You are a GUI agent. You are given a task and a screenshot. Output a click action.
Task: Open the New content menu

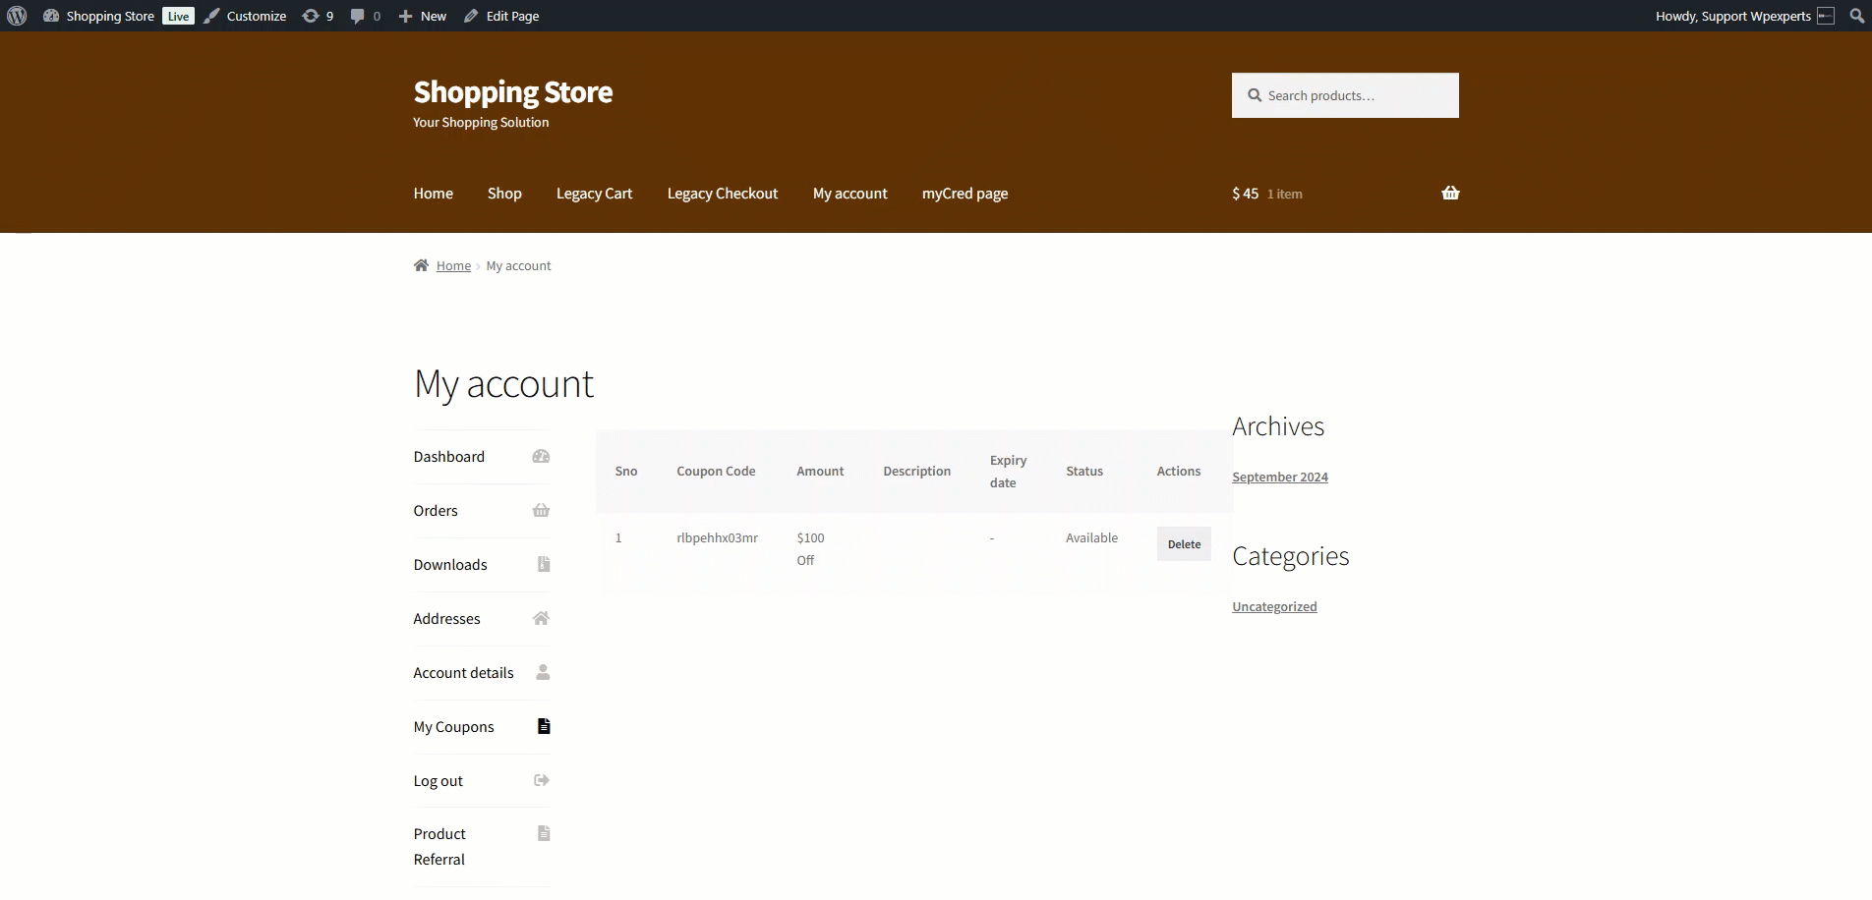pos(423,16)
